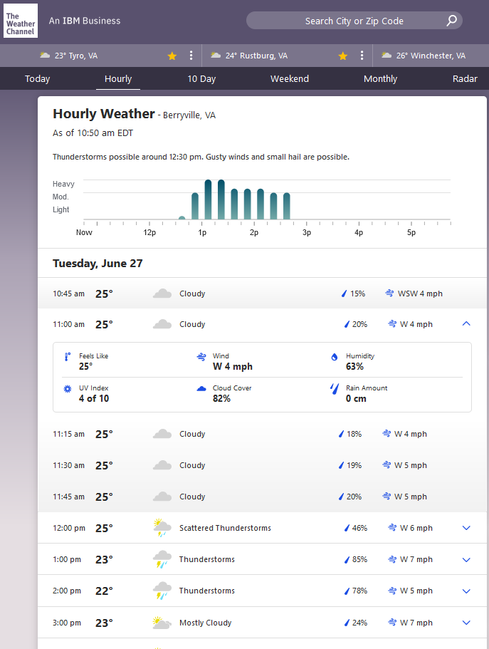Screen dimensions: 489x649
Task: Select the 11:15 am forecast row
Action: 262,434
